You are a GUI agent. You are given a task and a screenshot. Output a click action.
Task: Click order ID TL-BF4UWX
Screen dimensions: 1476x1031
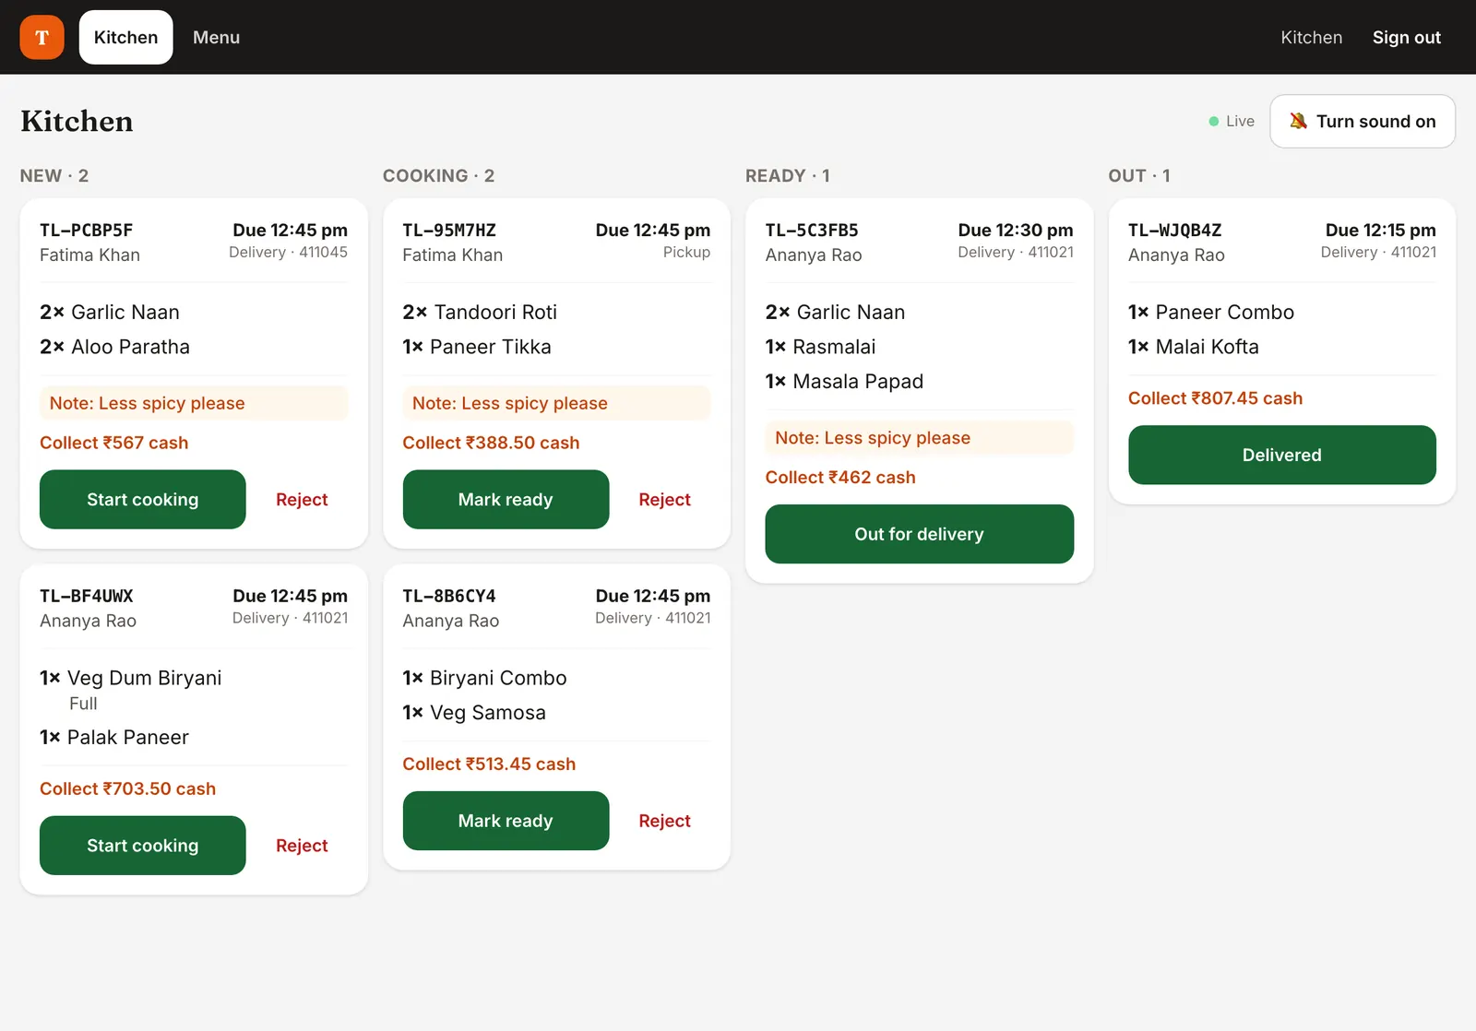pos(87,596)
